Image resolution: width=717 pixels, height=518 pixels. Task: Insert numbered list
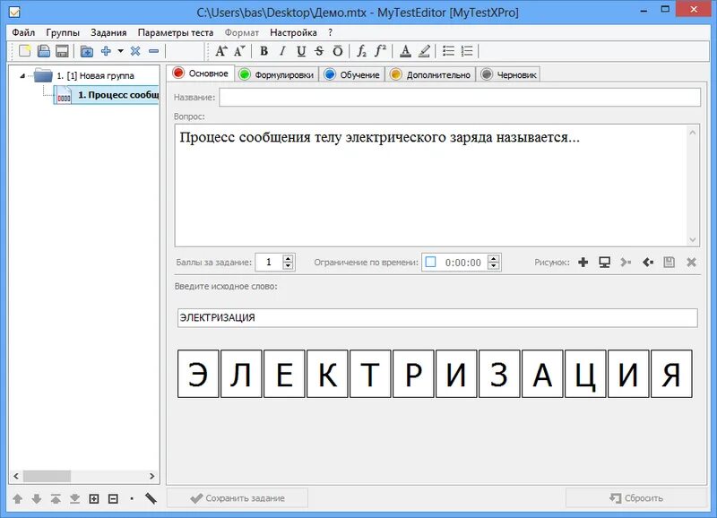(467, 51)
